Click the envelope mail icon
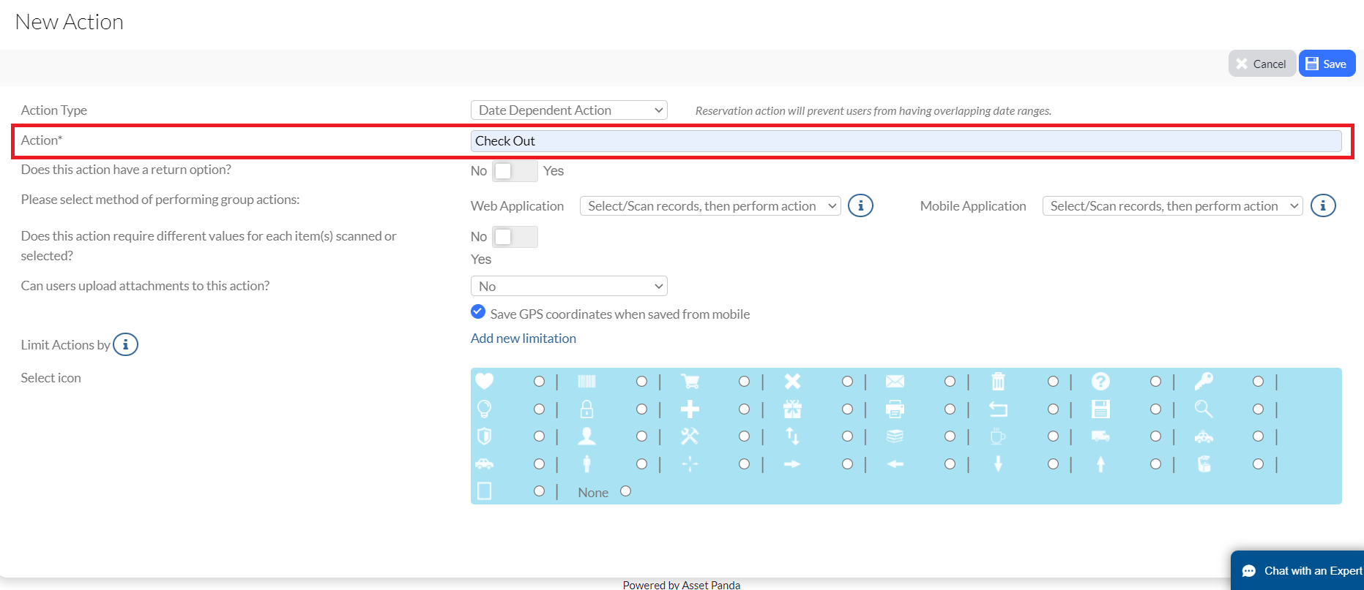The image size is (1364, 590). [x=895, y=381]
